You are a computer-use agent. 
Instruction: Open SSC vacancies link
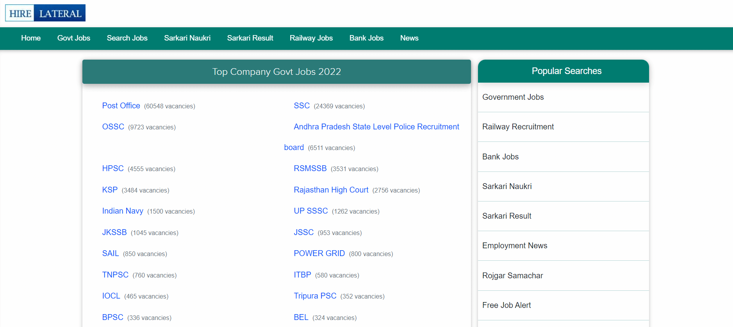point(302,106)
